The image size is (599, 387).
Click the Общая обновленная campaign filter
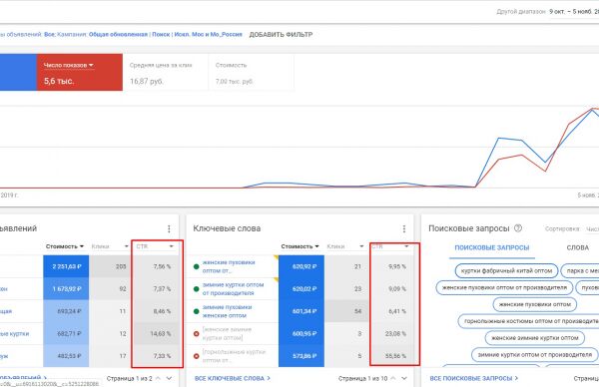(x=118, y=34)
